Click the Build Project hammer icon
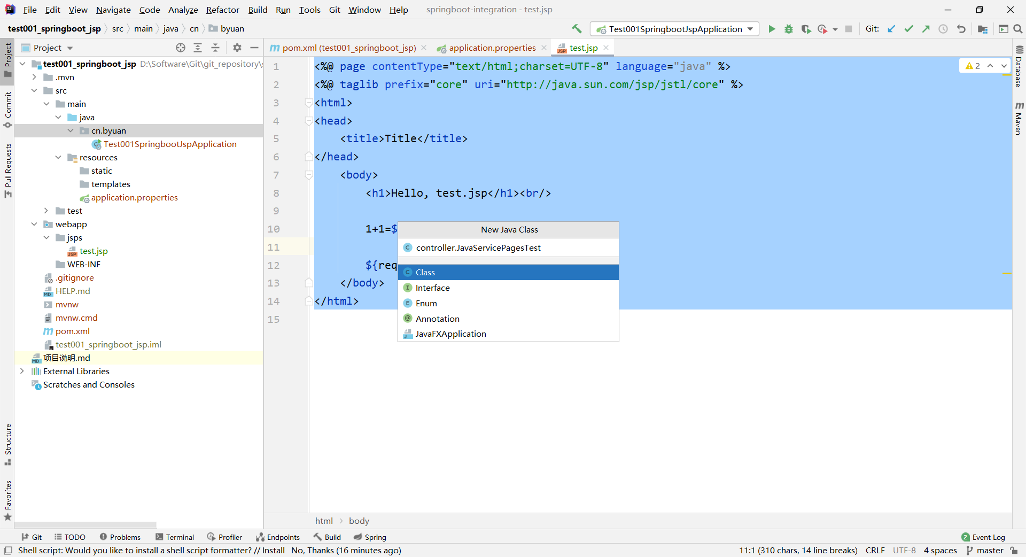Viewport: 1026px width, 557px height. coord(577,29)
